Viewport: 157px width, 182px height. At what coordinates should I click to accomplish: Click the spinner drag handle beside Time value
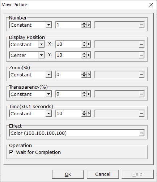(x=89, y=114)
